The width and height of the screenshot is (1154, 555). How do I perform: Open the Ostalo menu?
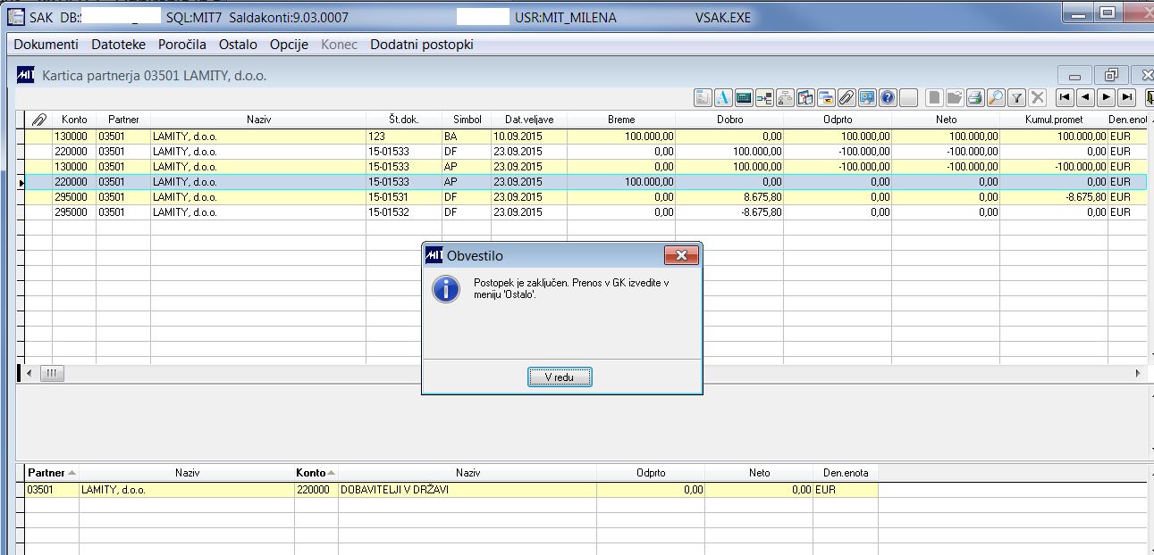point(238,45)
